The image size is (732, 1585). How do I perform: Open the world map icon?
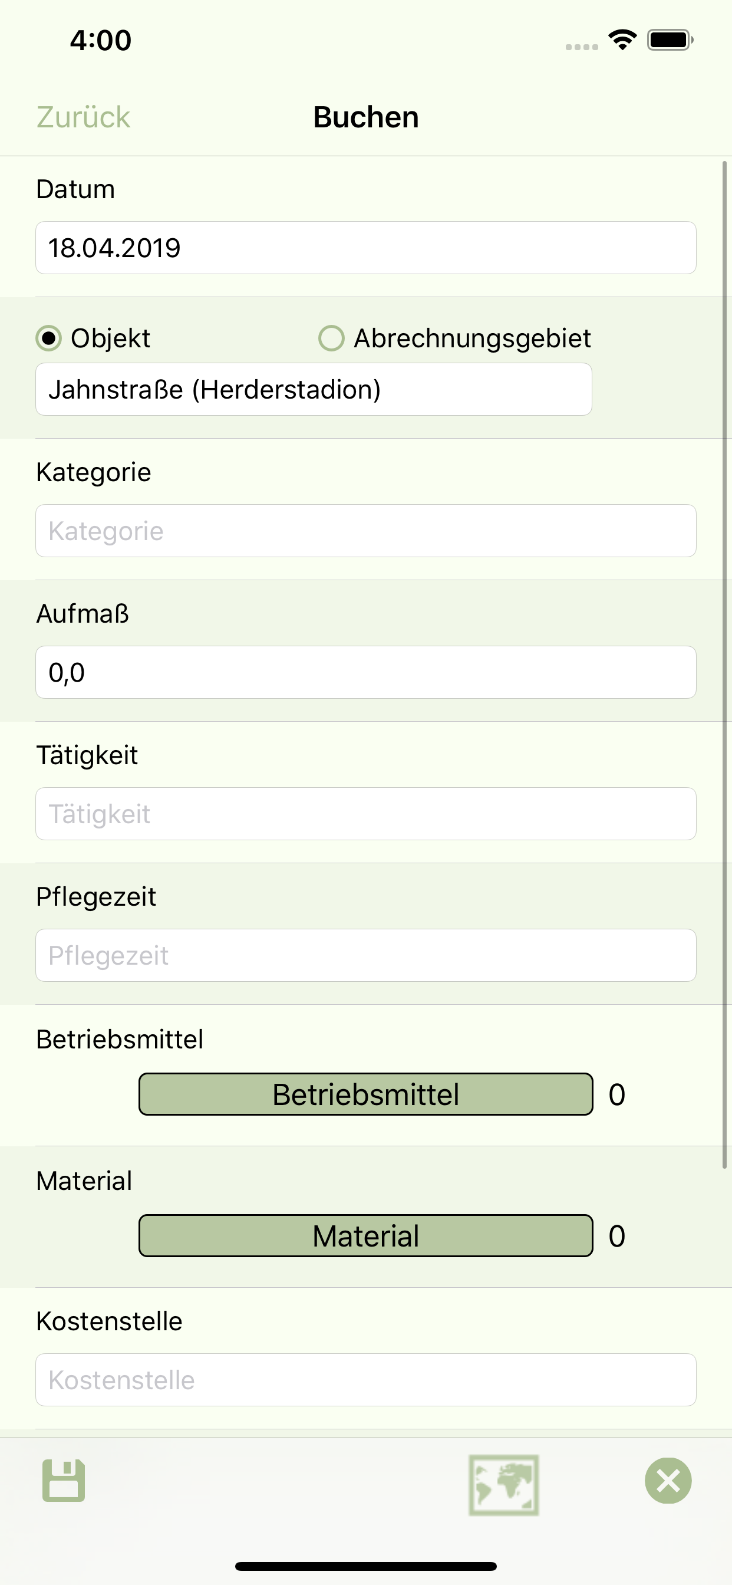[504, 1485]
